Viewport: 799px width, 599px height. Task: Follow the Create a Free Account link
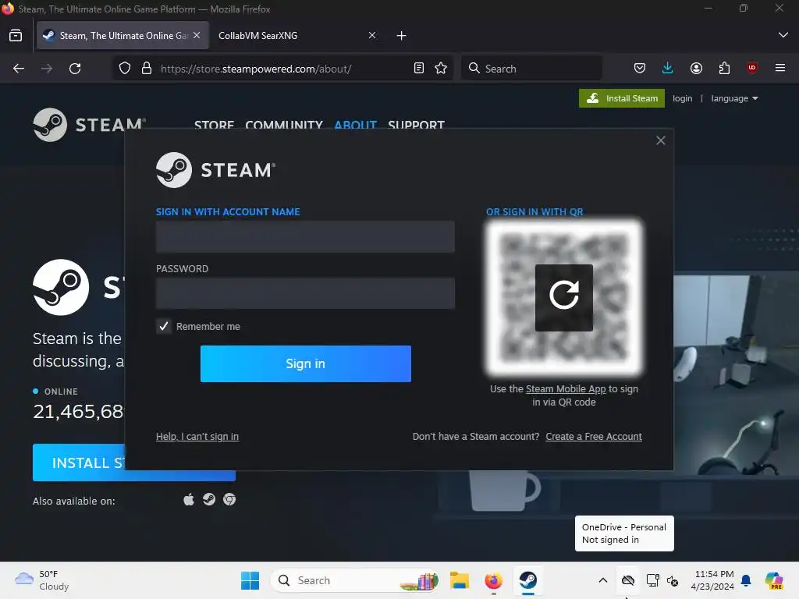(x=594, y=437)
